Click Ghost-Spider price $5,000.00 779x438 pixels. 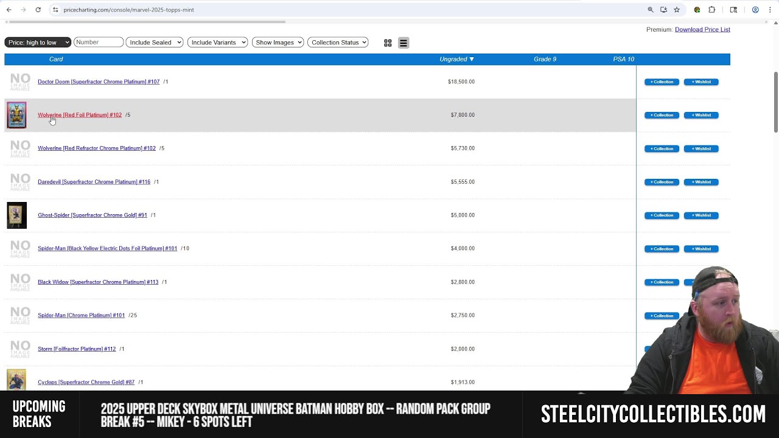pyautogui.click(x=463, y=215)
